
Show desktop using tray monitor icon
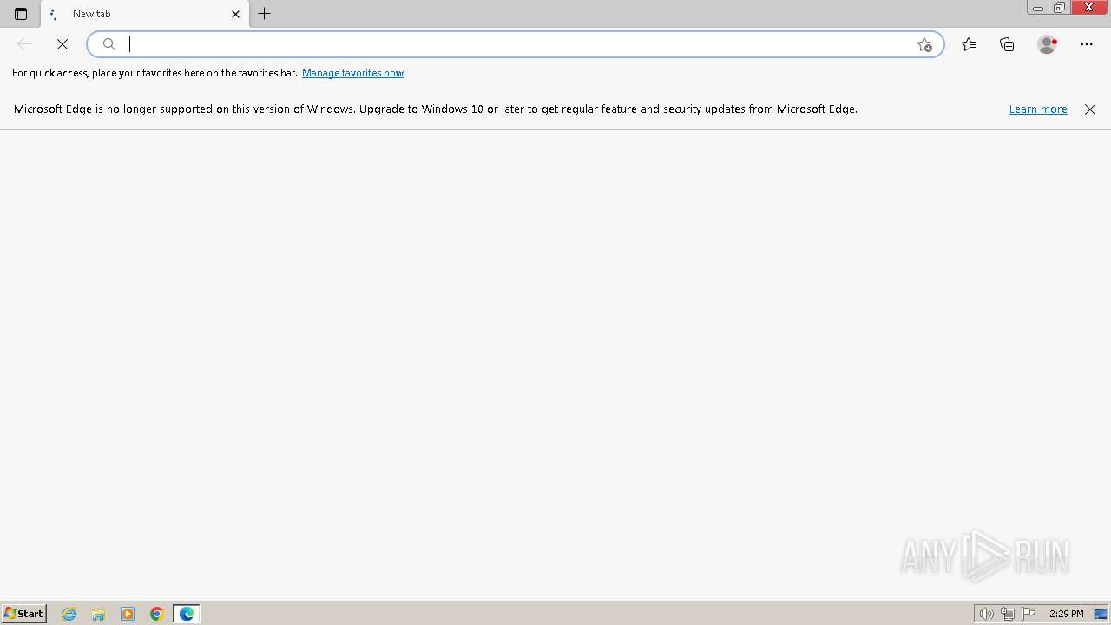coord(1101,614)
